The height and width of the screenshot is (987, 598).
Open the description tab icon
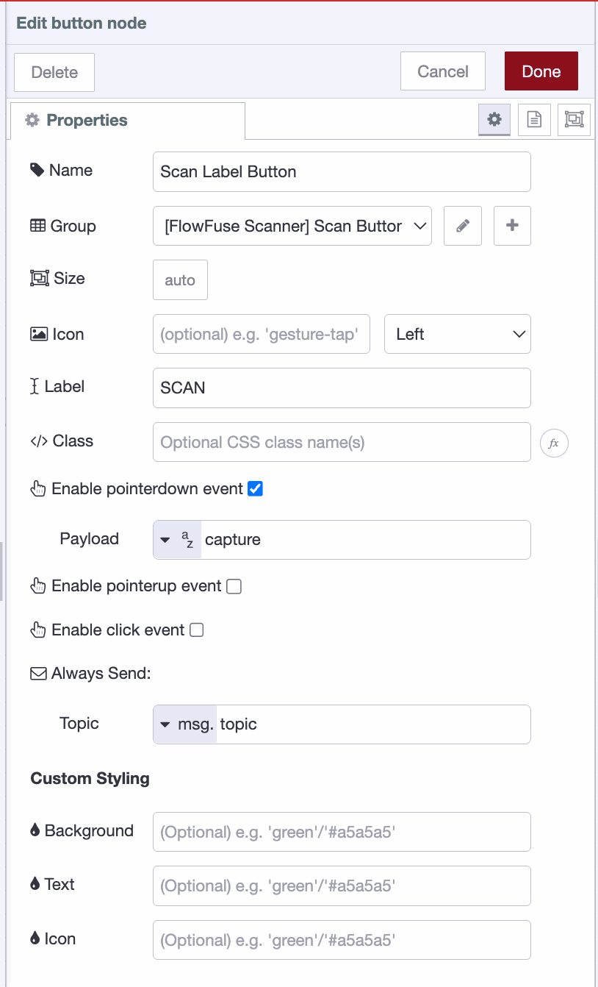tap(533, 119)
